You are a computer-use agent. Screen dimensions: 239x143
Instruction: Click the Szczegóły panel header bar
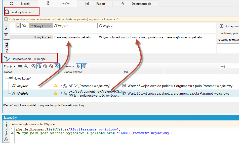121,118
